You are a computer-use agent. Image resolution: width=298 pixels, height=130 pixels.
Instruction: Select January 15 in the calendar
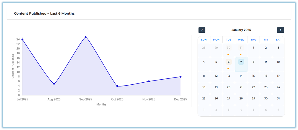point(253,76)
